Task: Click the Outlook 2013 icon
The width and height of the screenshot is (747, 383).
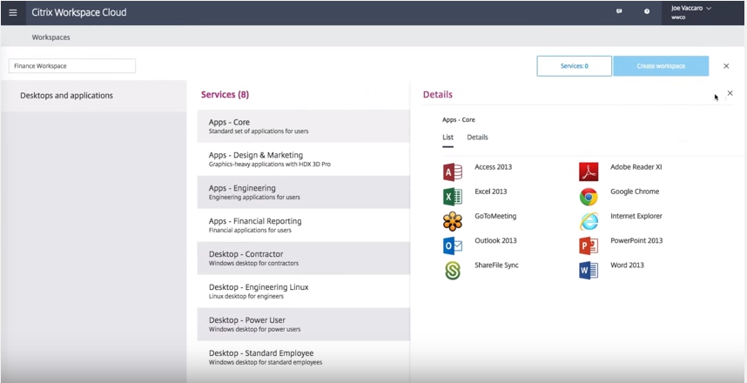Action: pos(452,245)
